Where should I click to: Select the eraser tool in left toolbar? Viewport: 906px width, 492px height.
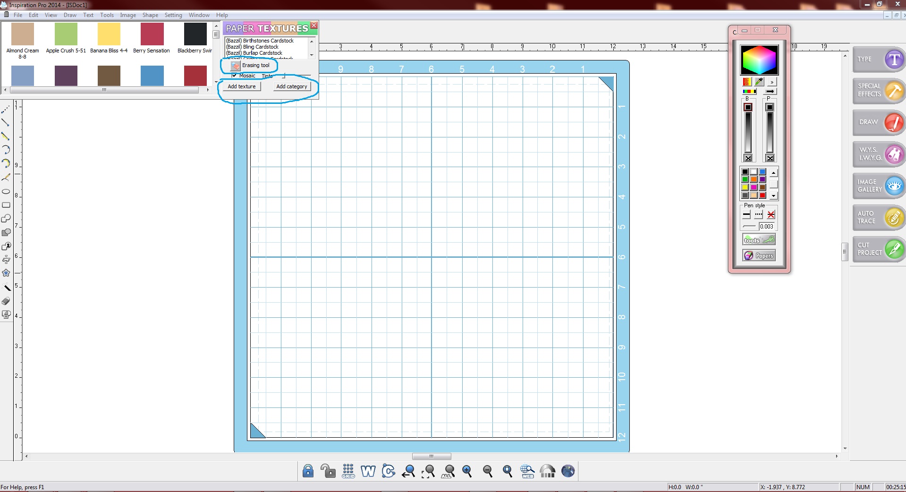coord(6,301)
